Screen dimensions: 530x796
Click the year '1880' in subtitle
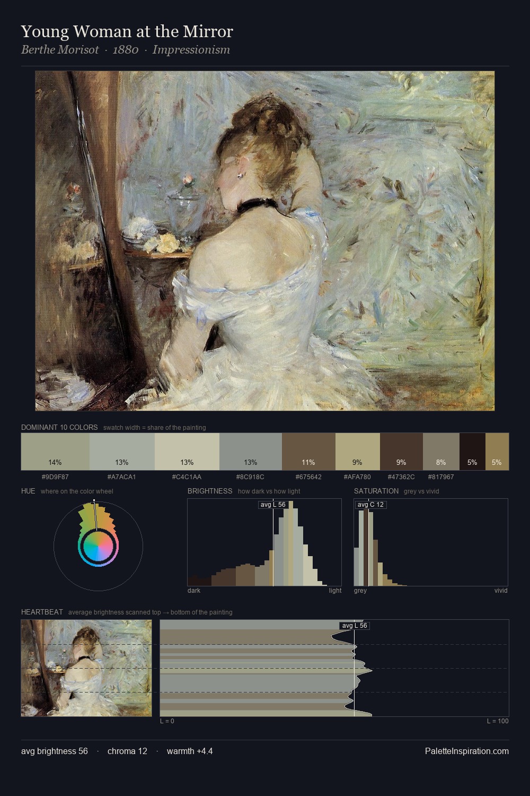(126, 50)
